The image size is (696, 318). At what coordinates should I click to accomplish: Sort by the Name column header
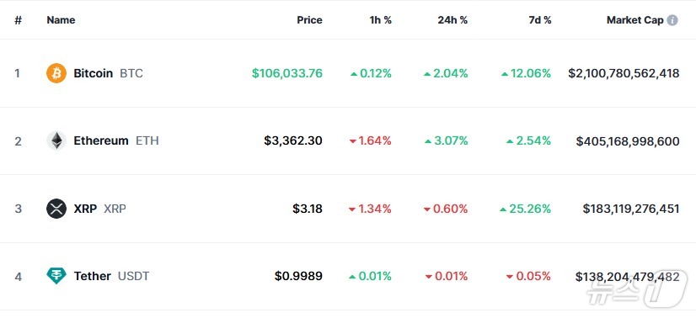tap(61, 20)
